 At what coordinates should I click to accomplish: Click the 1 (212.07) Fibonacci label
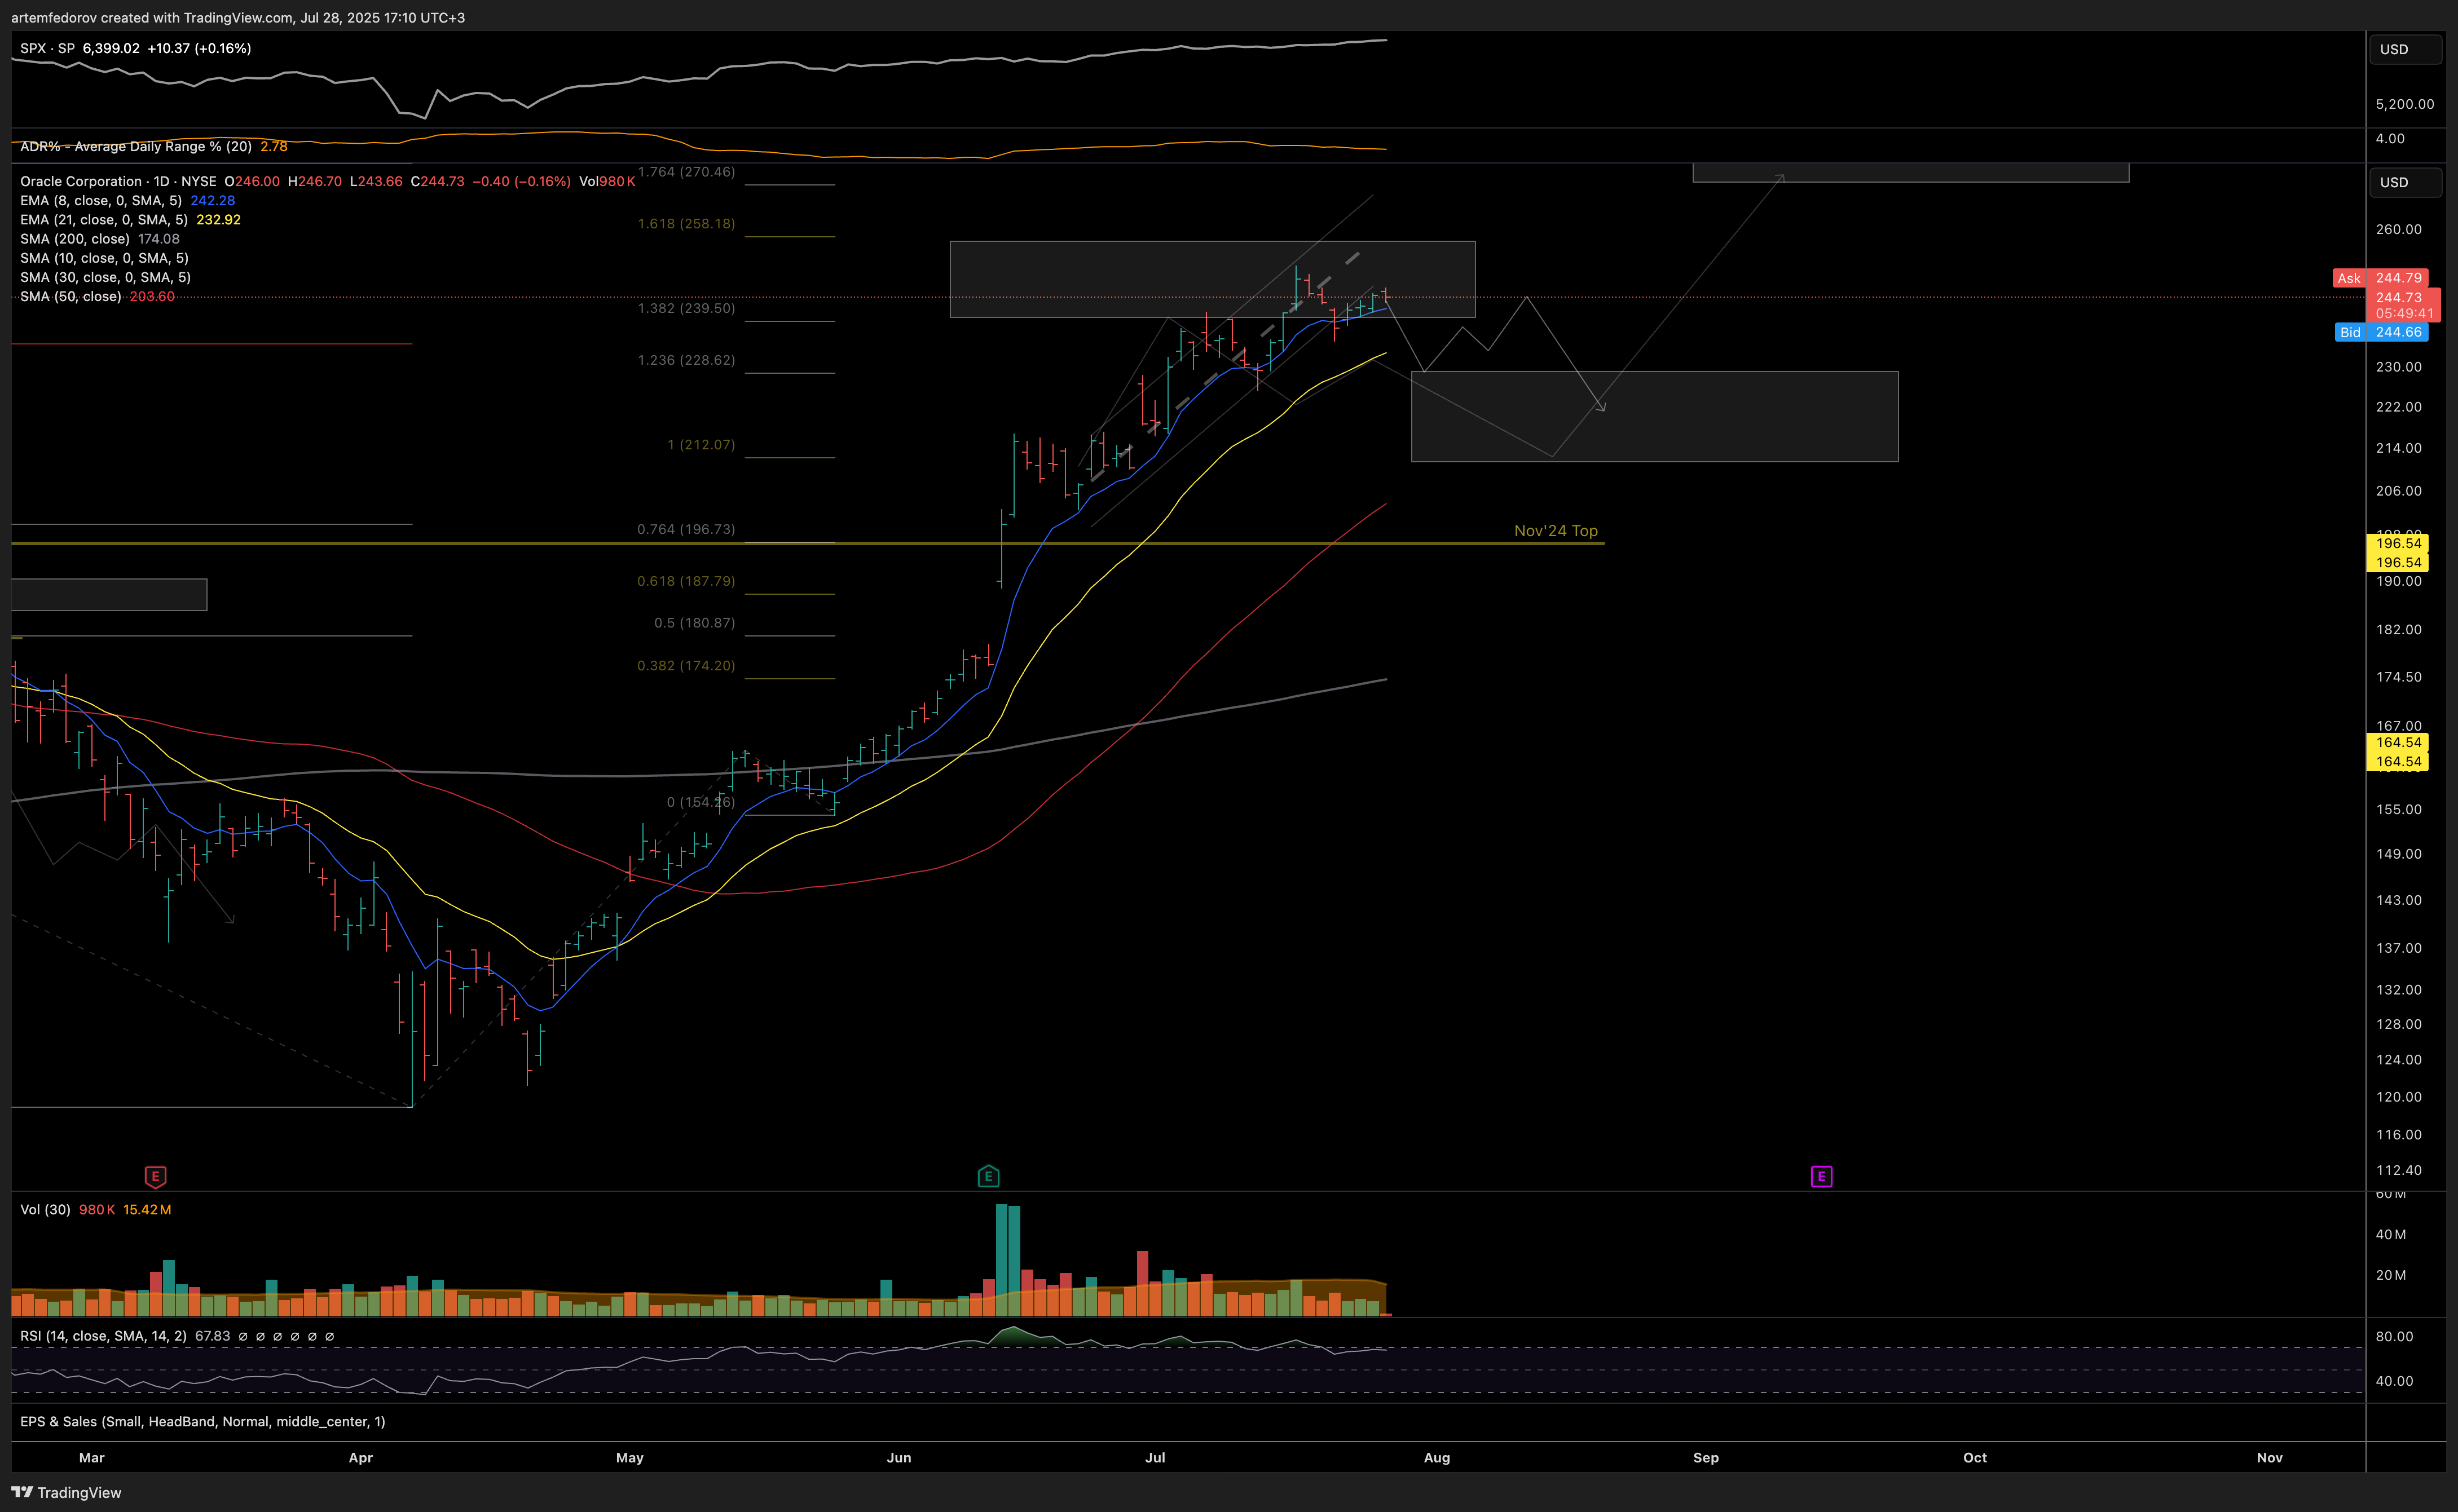click(x=701, y=444)
